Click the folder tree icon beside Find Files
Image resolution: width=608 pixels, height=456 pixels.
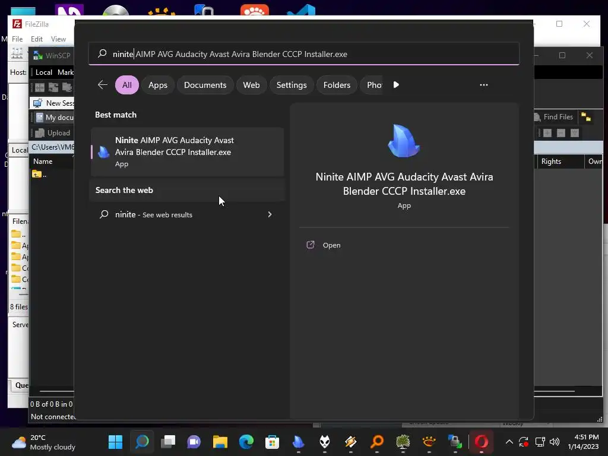[586, 117]
